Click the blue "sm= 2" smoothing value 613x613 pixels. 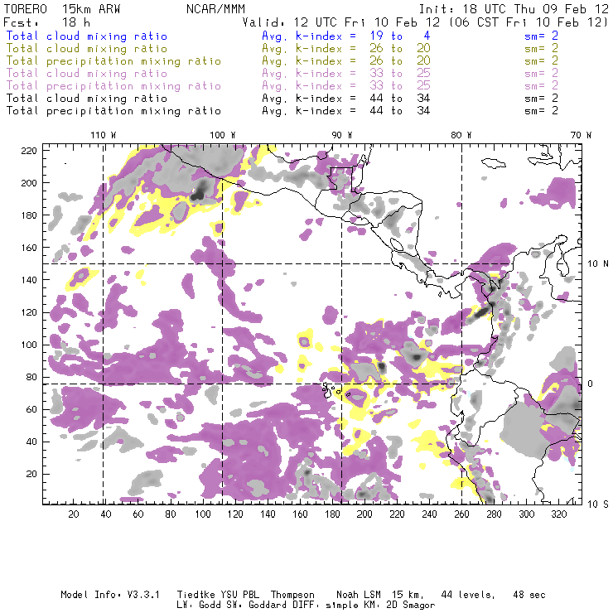(542, 36)
